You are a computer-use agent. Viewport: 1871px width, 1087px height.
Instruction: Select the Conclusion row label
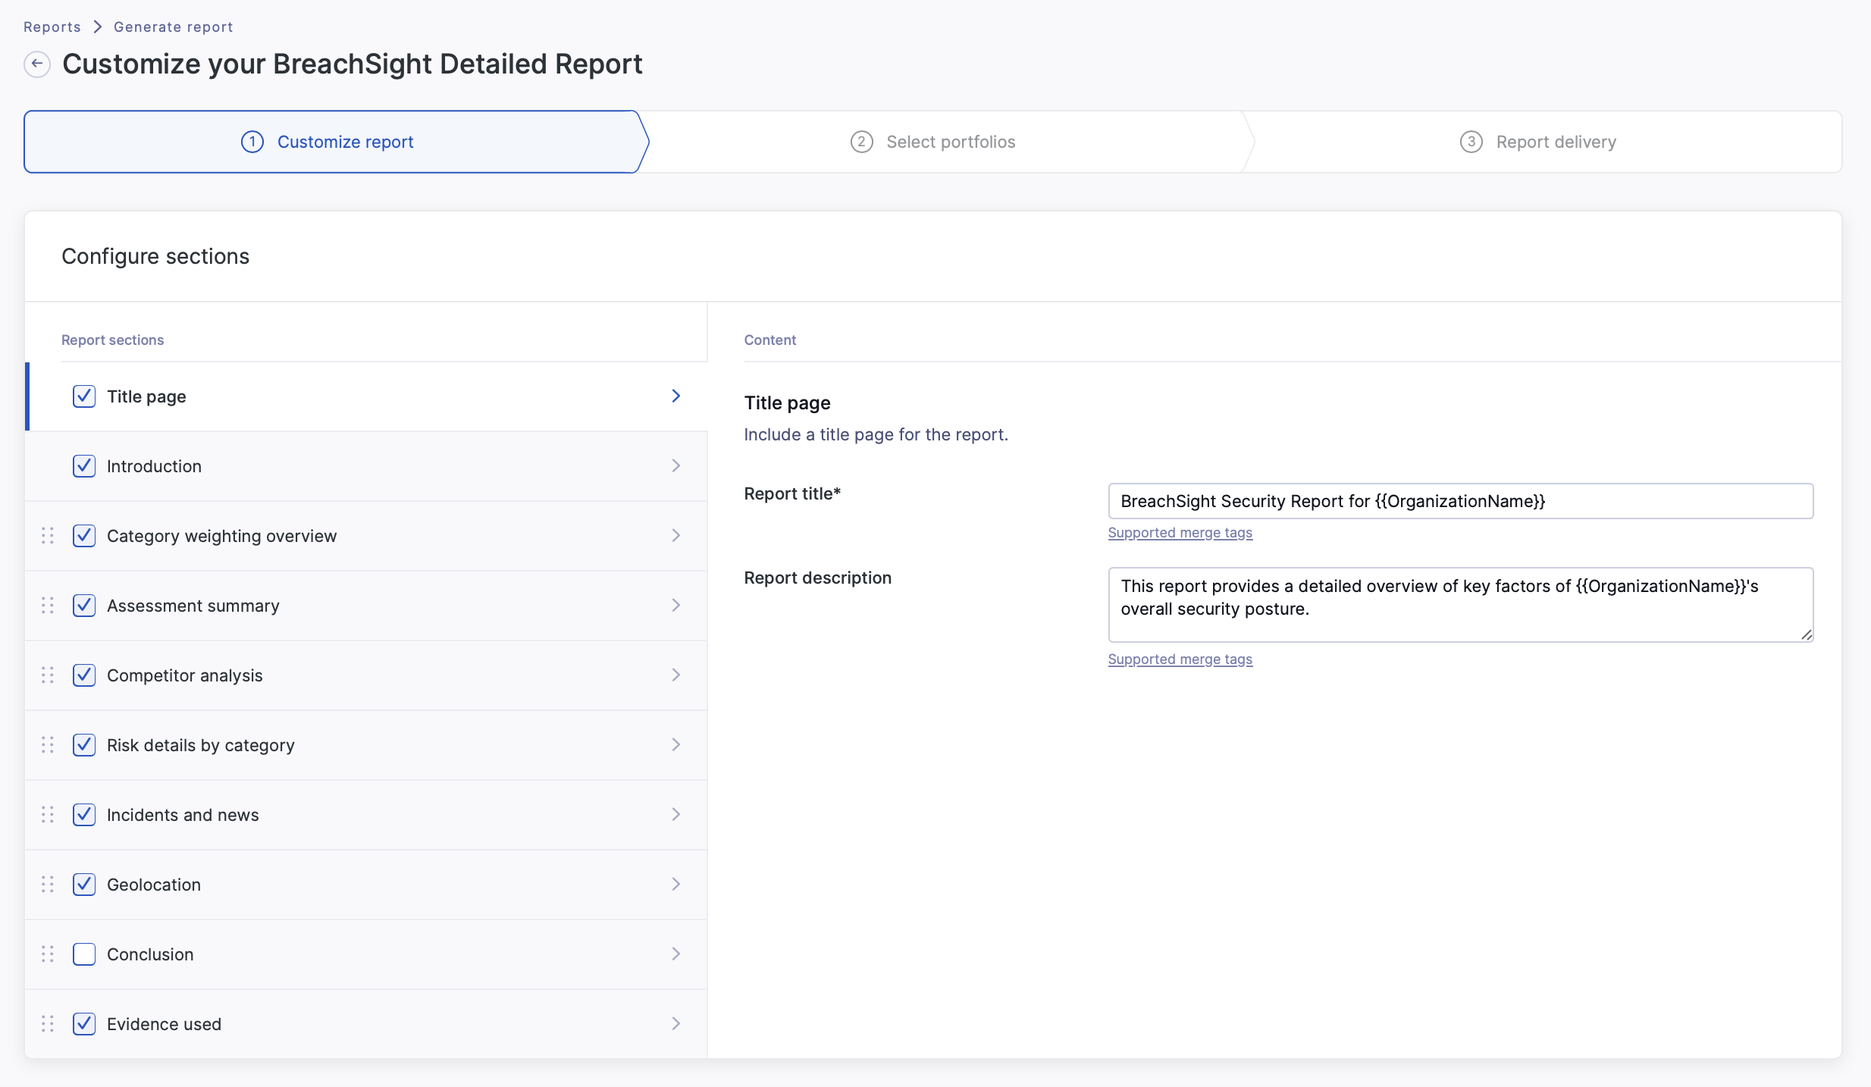pos(150,954)
